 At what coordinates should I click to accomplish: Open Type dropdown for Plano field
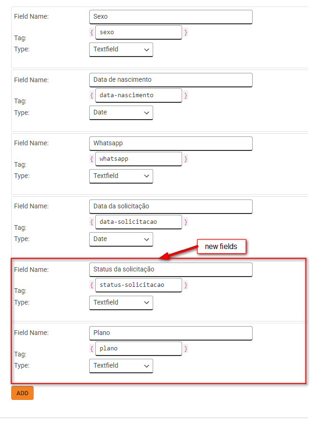[121, 366]
